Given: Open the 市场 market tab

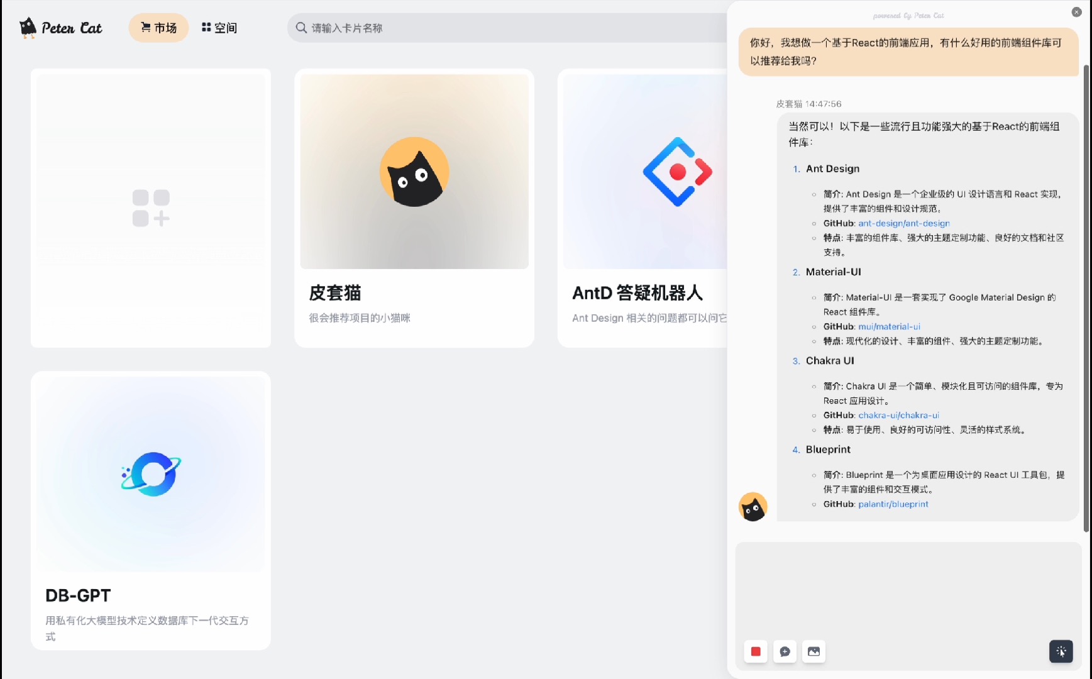Looking at the screenshot, I should click(158, 28).
